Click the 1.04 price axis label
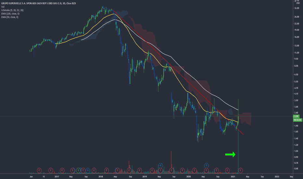Screen dimensions: 303x179 click(x=296, y=151)
